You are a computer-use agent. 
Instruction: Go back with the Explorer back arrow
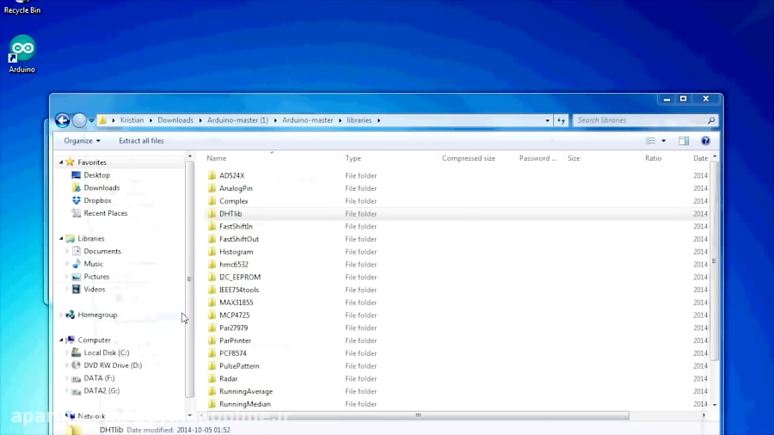pyautogui.click(x=62, y=120)
